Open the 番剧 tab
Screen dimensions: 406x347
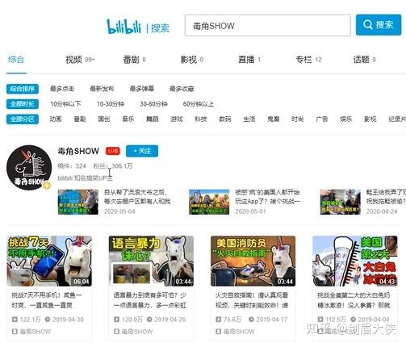(134, 60)
